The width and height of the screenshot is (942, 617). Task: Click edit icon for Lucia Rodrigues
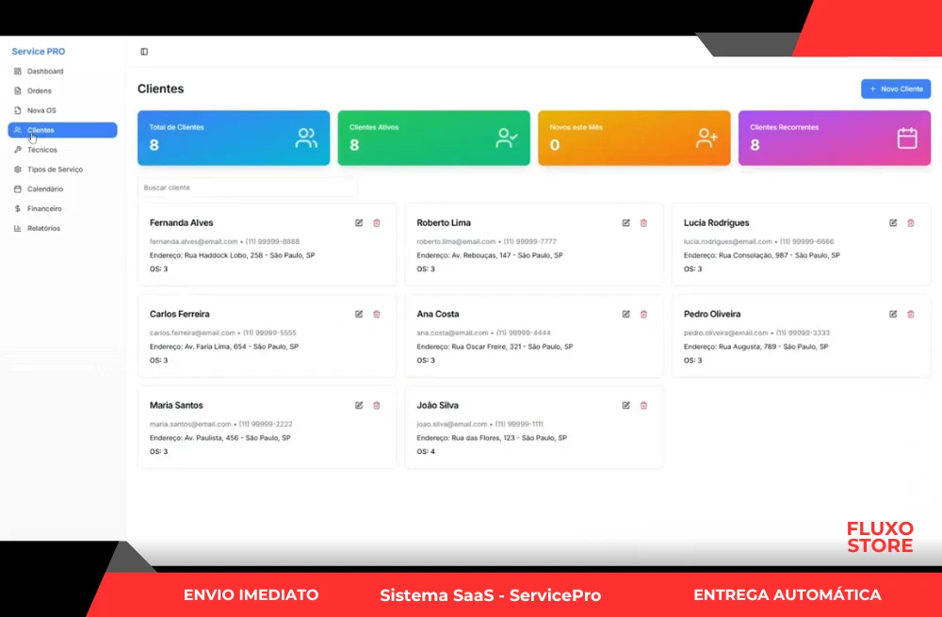click(893, 223)
